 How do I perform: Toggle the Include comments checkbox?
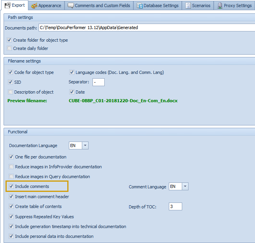tap(11, 186)
